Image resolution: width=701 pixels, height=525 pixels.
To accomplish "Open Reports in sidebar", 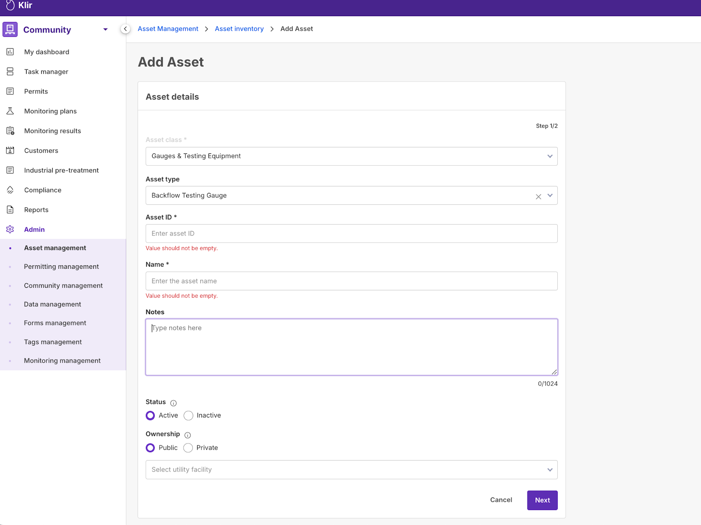I will [36, 210].
